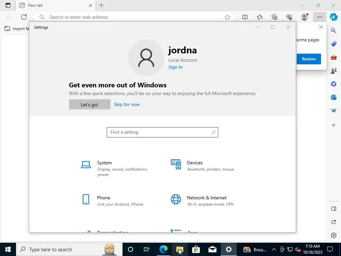Click Skip for now link
The width and height of the screenshot is (341, 256).
click(127, 104)
